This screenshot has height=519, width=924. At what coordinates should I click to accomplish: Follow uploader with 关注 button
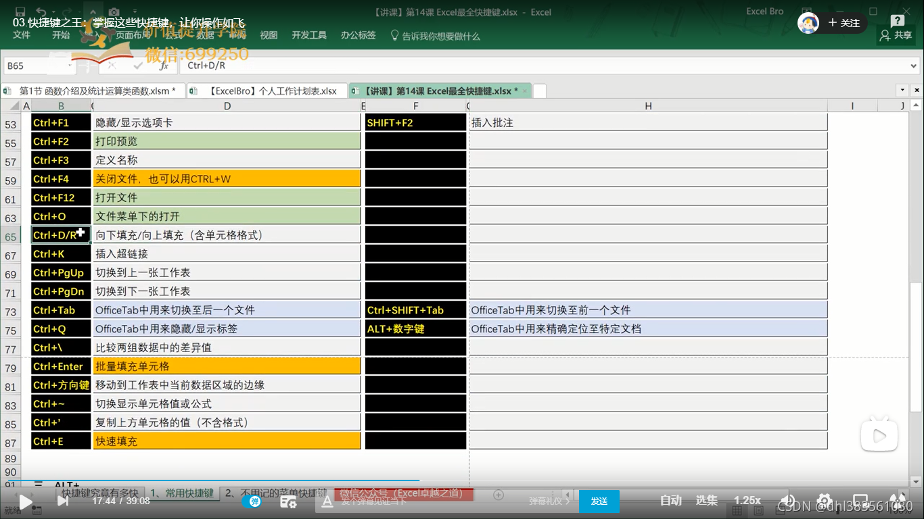844,23
